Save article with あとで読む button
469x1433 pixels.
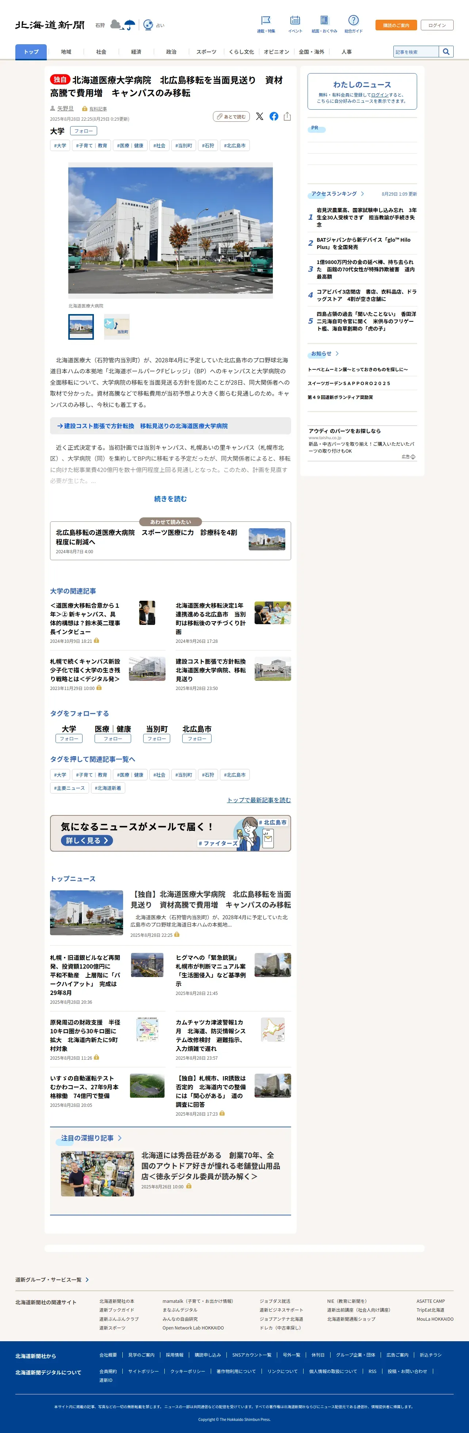[231, 116]
